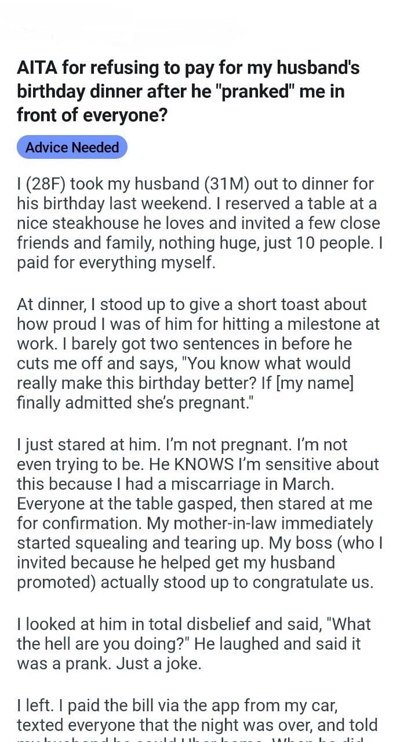Tap the quote 'What the hell are you doing?'

193,634
